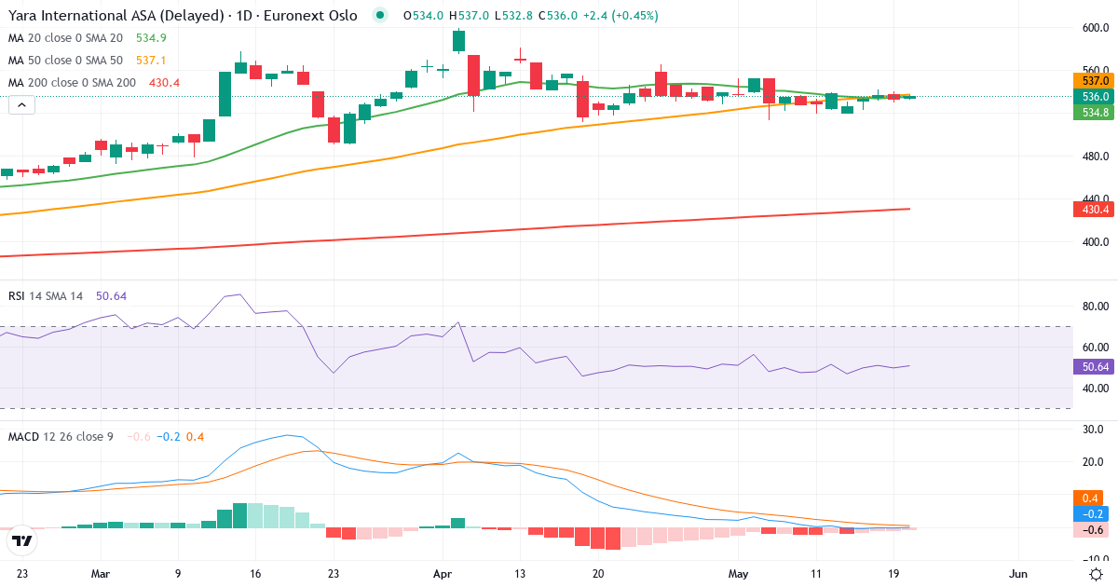Viewport: 1118px width, 587px height.
Task: Click the MACD 30.0 axis label
Action: [1095, 430]
